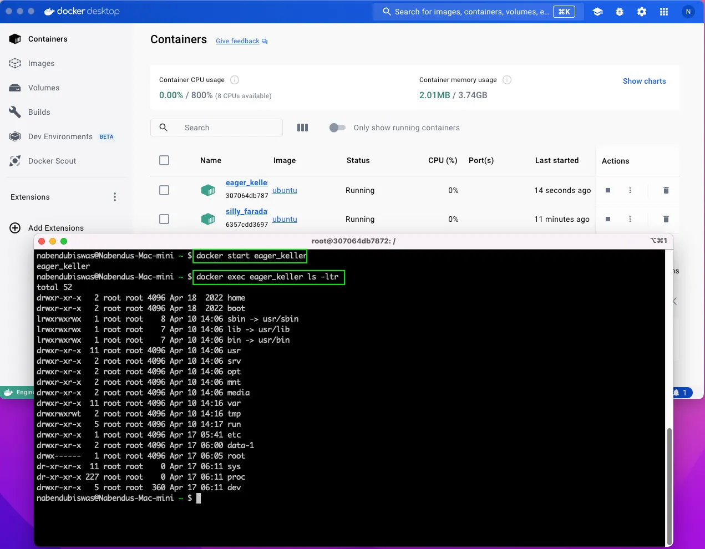
Task: Open the Troubleshoot bug icon
Action: [x=620, y=12]
